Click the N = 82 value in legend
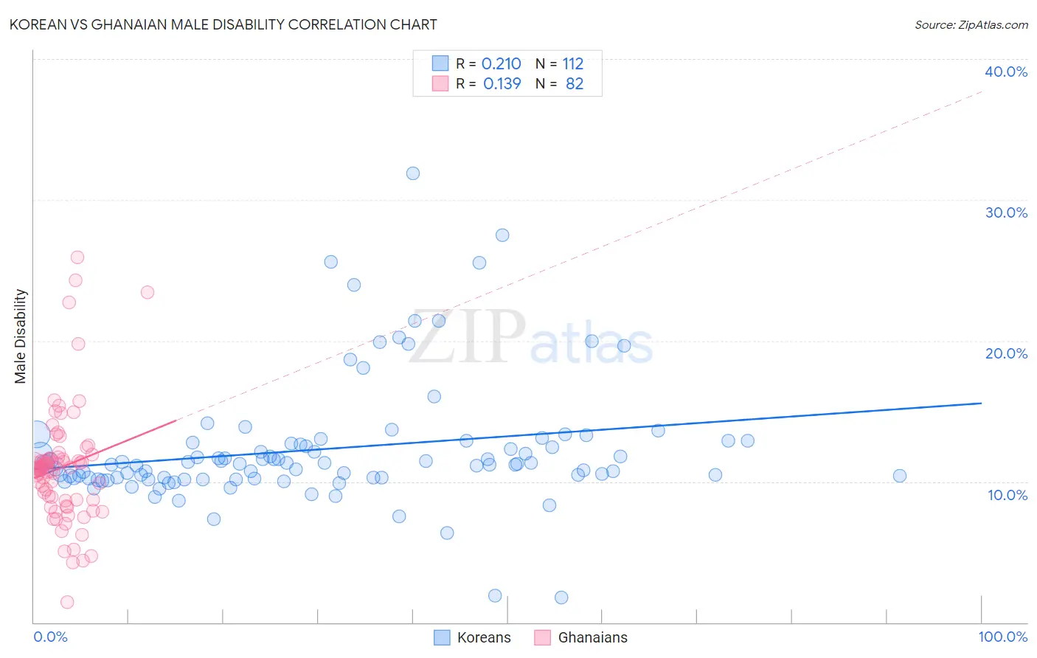 [560, 83]
